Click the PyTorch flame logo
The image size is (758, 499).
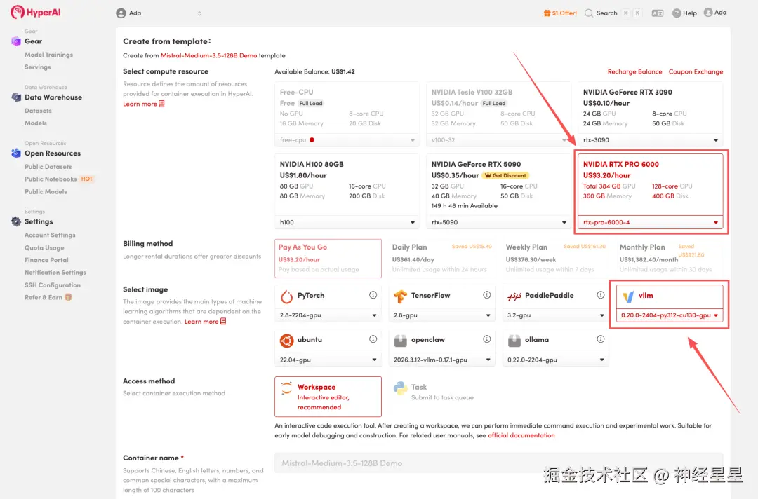286,296
